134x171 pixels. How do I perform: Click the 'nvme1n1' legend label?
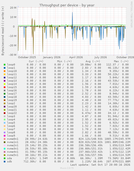[13, 142]
